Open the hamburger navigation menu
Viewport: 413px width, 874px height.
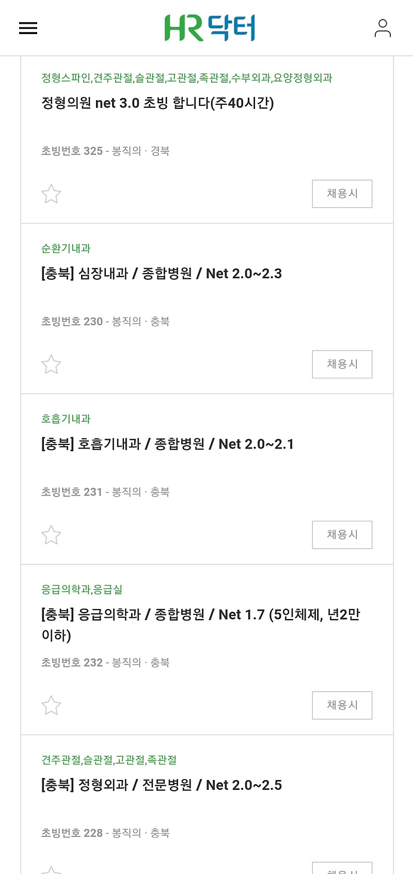(28, 28)
